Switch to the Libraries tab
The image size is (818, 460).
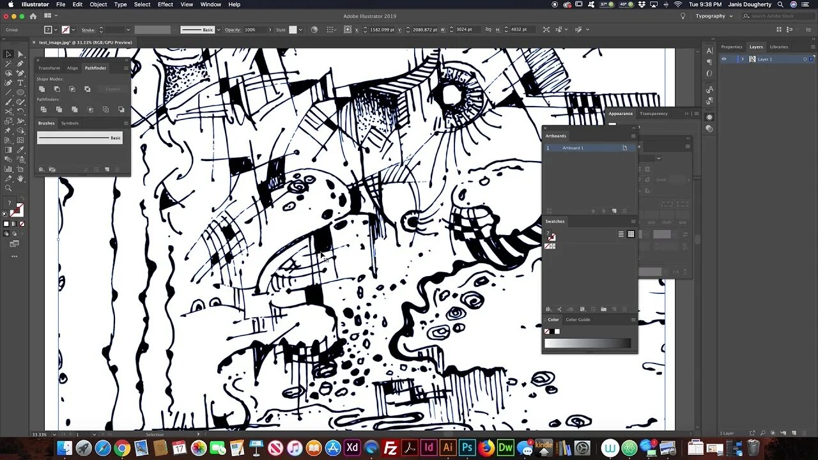point(778,47)
